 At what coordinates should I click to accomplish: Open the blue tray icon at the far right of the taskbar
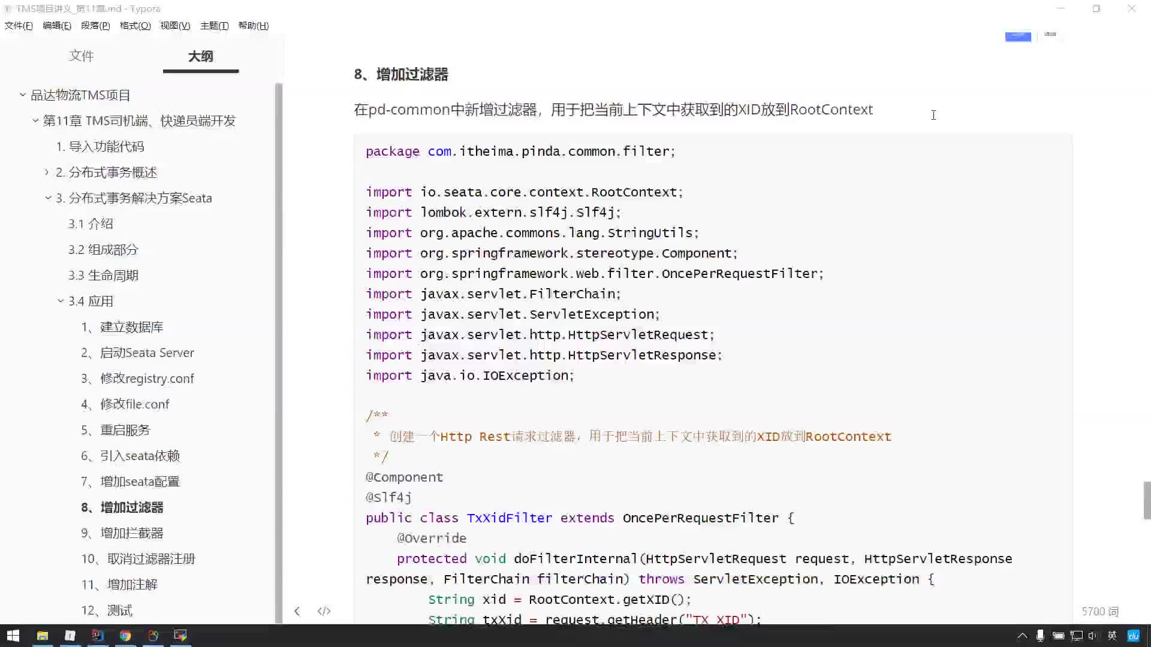1133,636
